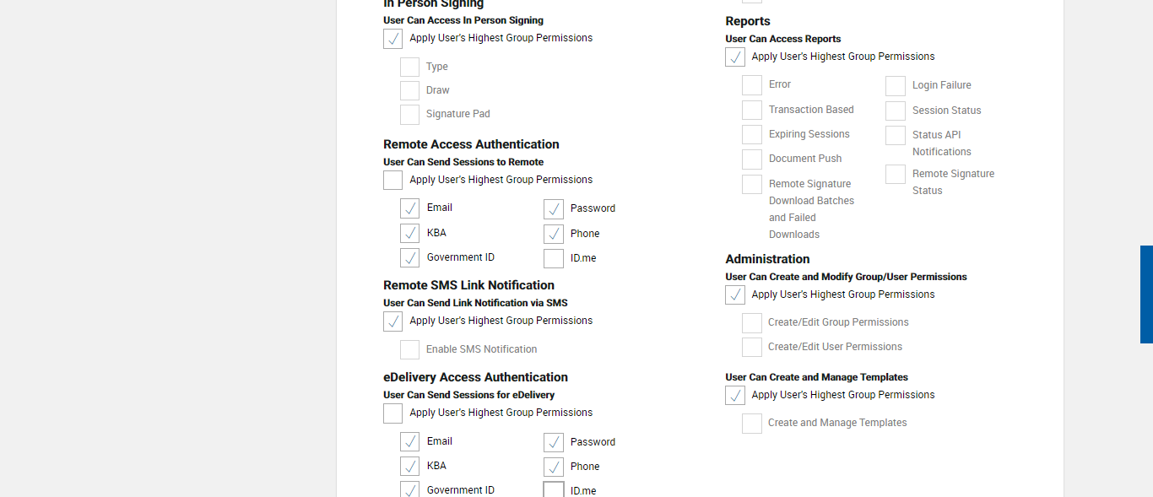Uncheck Phone under Remote Access Authentication

point(554,234)
